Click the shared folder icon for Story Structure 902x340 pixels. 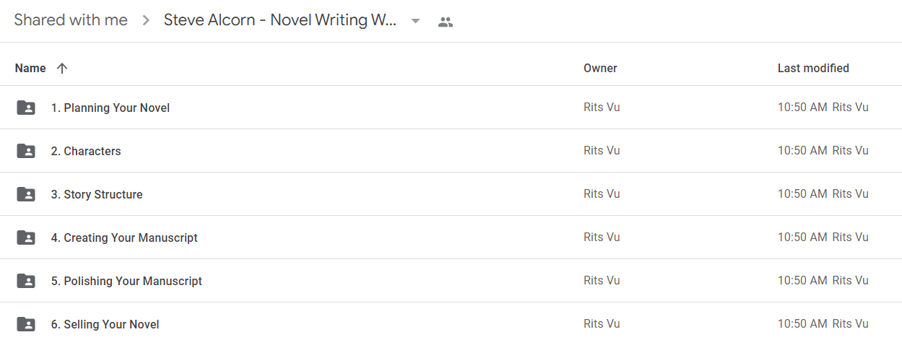[26, 194]
